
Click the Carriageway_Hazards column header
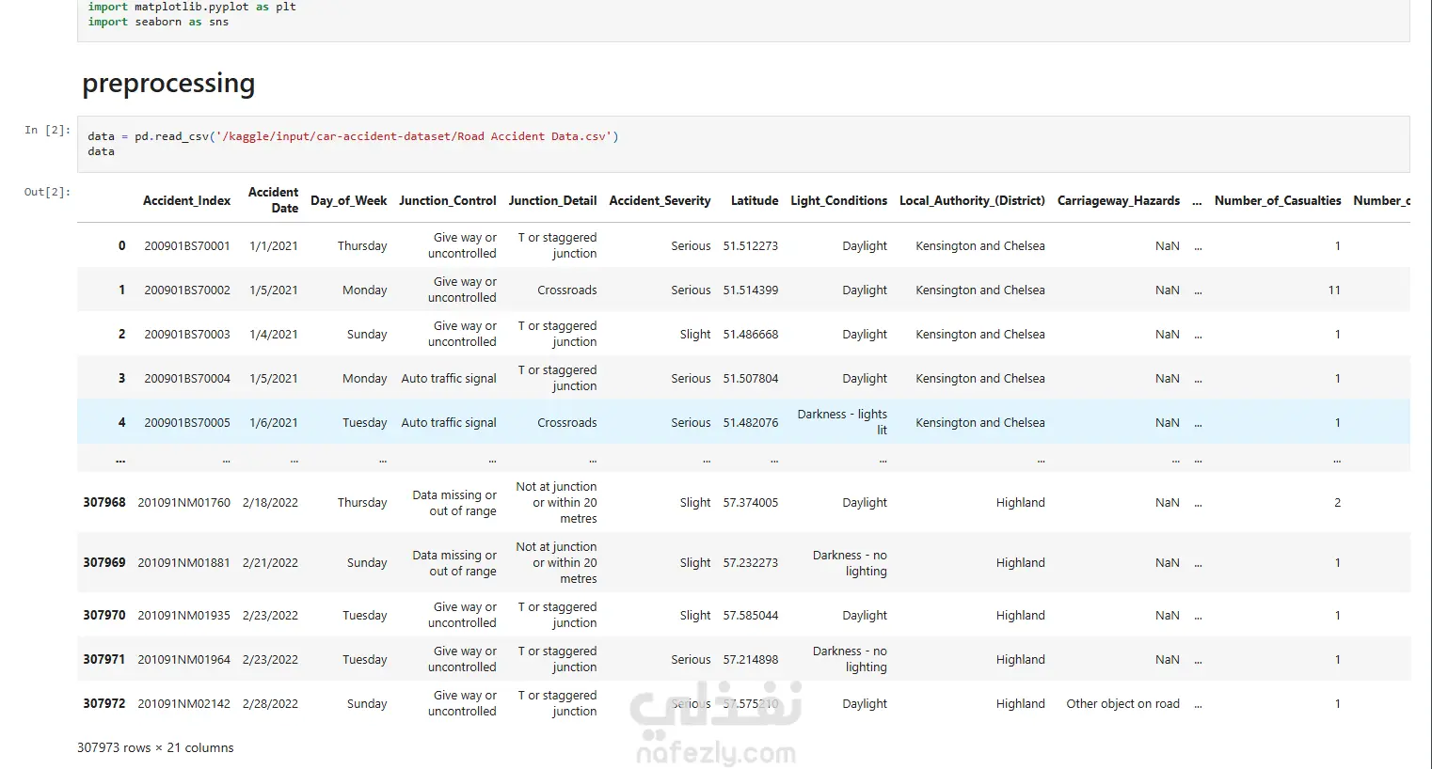(x=1118, y=200)
